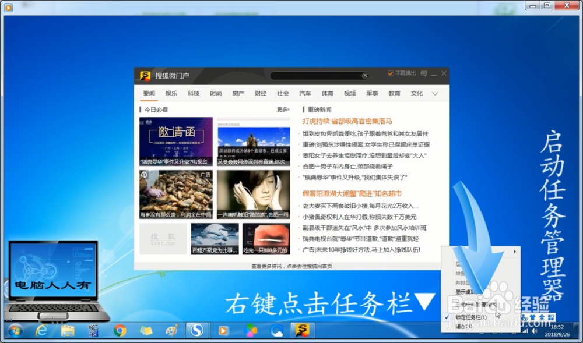Image resolution: width=583 pixels, height=343 pixels.
Task: Close the Sohu mini-portal popup
Action: [444, 73]
